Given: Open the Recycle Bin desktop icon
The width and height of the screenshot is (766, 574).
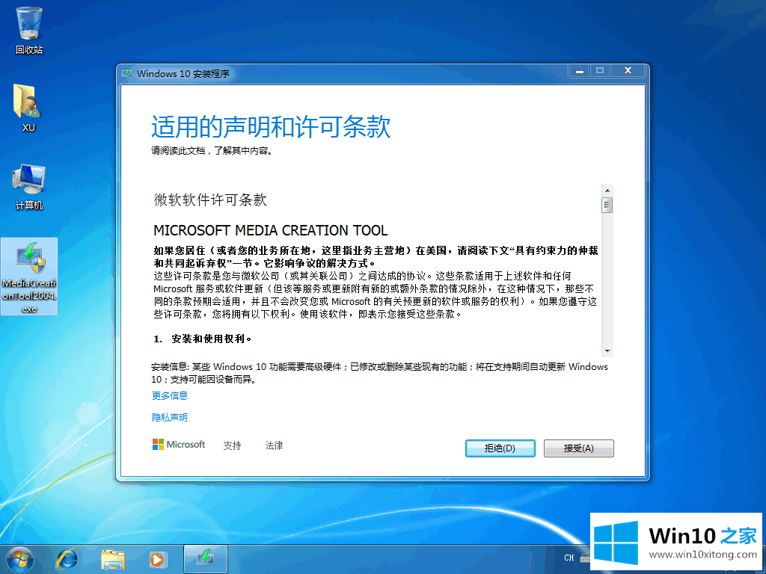Looking at the screenshot, I should coord(29,30).
